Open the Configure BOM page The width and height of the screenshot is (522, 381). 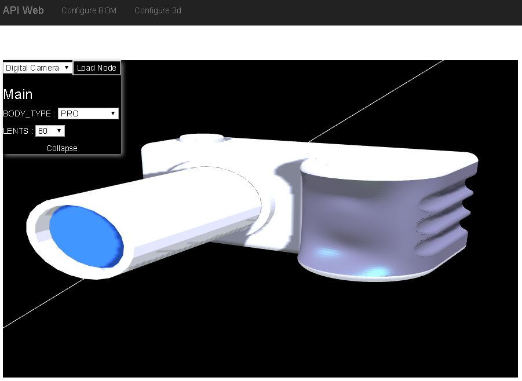(89, 10)
